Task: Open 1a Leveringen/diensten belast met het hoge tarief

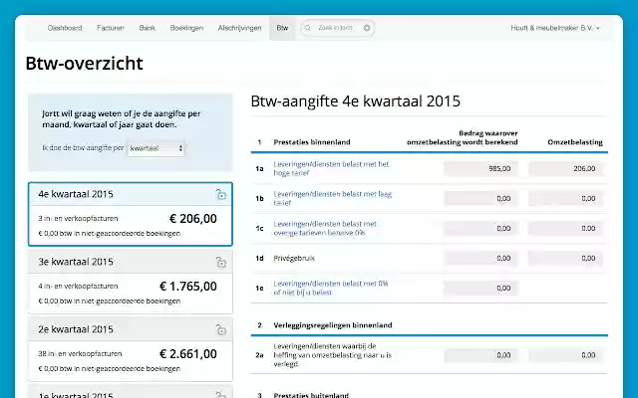Action: click(331, 168)
